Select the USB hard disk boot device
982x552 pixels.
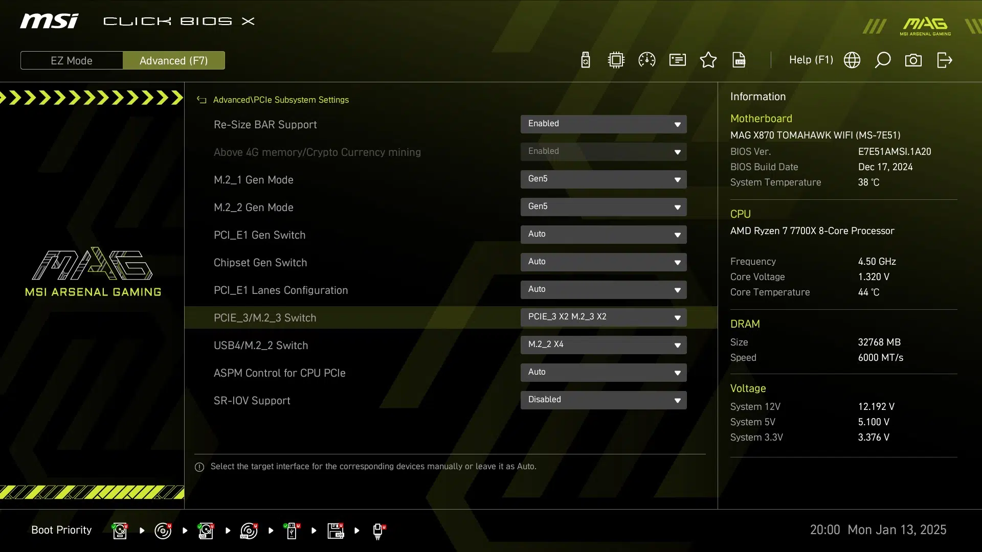[x=206, y=531]
